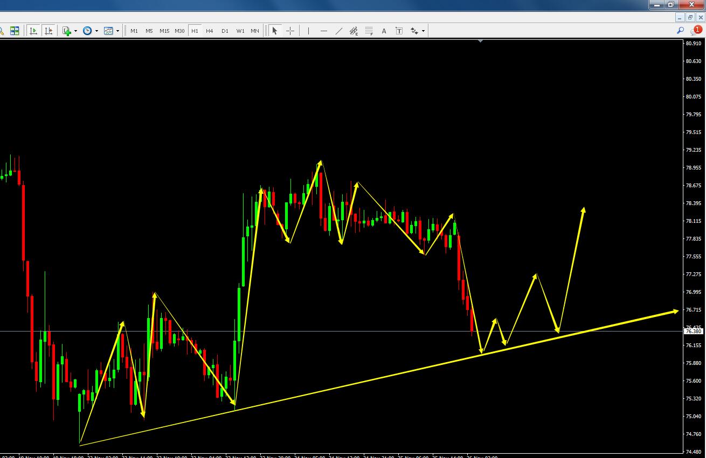Screen dimensions: 706x458
Task: Click the 80.910 price scale value
Action: coord(693,43)
